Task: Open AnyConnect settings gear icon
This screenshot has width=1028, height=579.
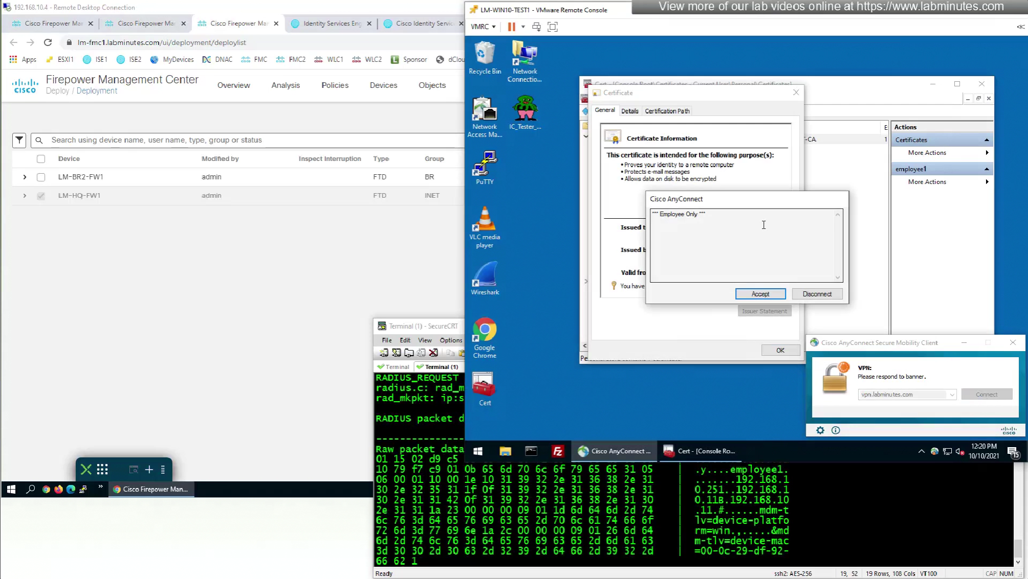Action: click(x=820, y=430)
